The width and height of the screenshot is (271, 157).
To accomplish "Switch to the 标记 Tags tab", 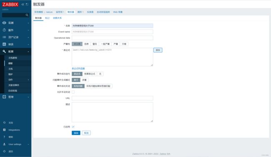I will (47, 18).
